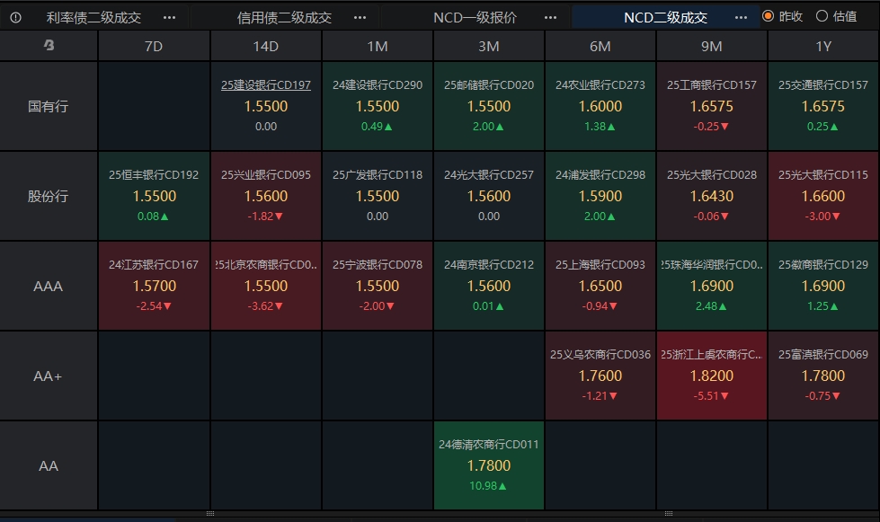Switch to NCD一级报价 tab
The height and width of the screenshot is (522, 880).
[475, 17]
